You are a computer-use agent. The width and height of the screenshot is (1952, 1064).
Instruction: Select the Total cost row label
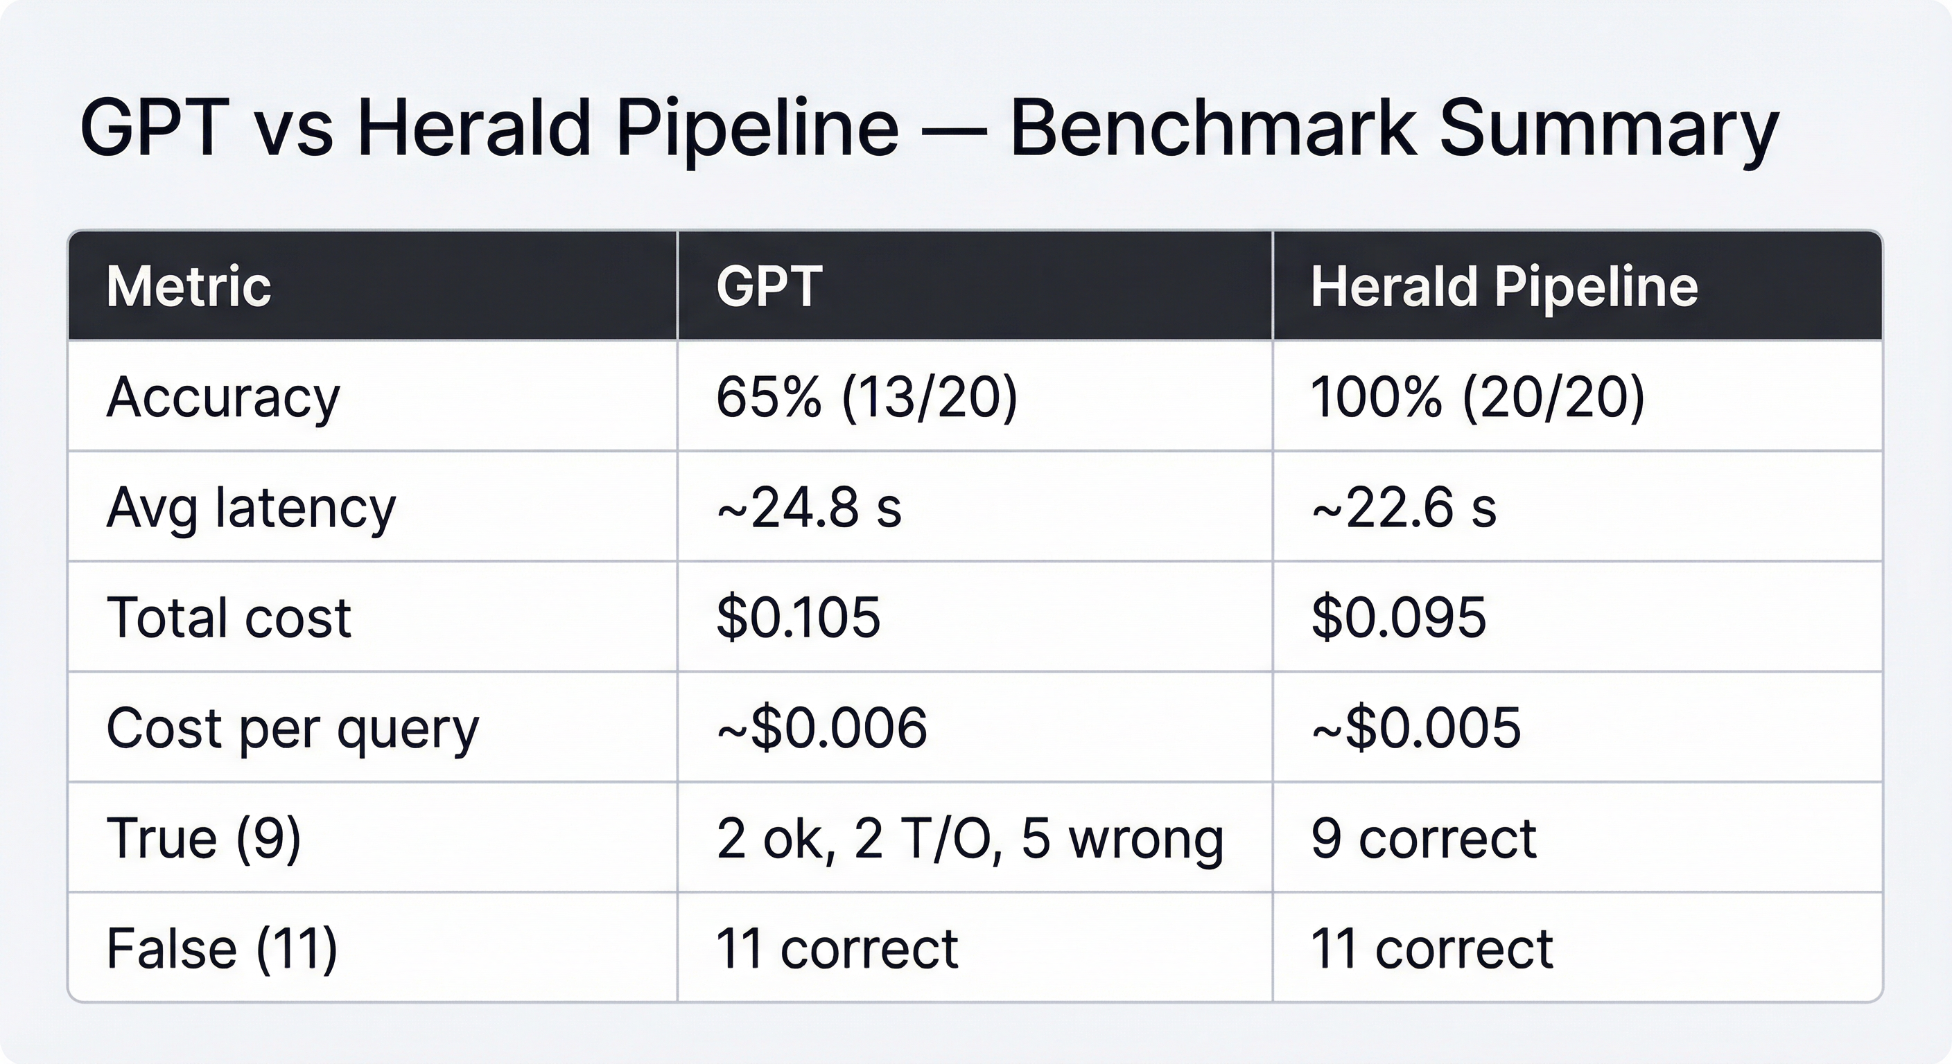point(229,617)
